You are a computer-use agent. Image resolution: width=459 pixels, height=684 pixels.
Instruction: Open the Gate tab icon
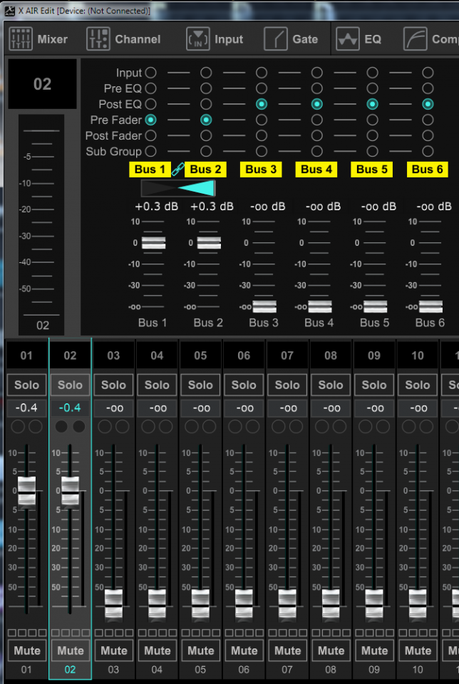coord(276,39)
